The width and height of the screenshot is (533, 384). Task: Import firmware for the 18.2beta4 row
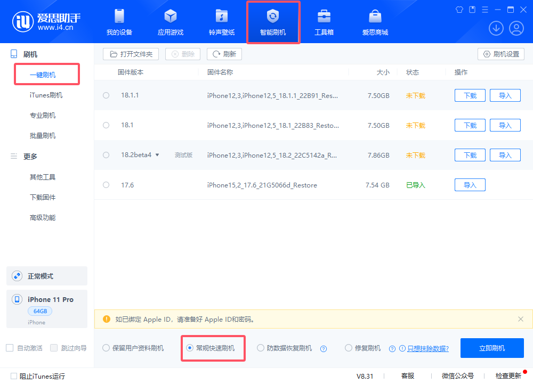(505, 155)
